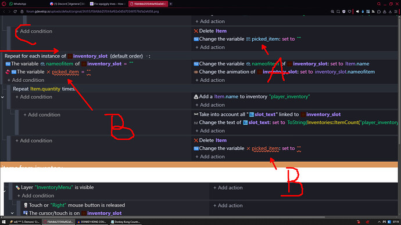Viewport: 401px width, 225px height.
Task: Open the extensions cube icon
Action: 379,12
